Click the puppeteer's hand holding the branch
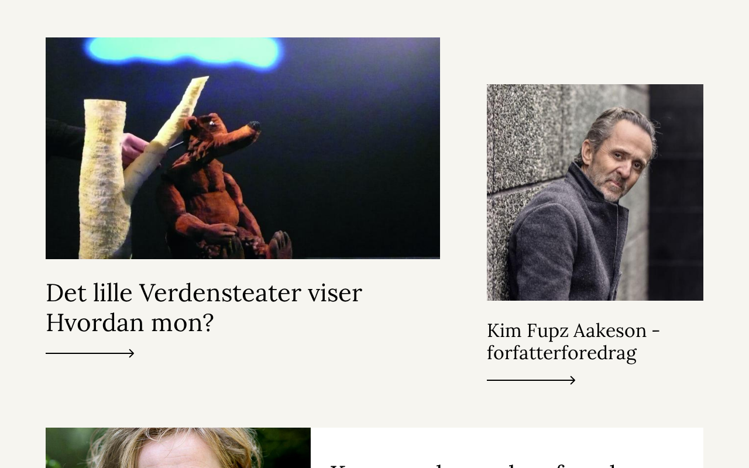Screen dimensions: 749x468 coord(134,149)
